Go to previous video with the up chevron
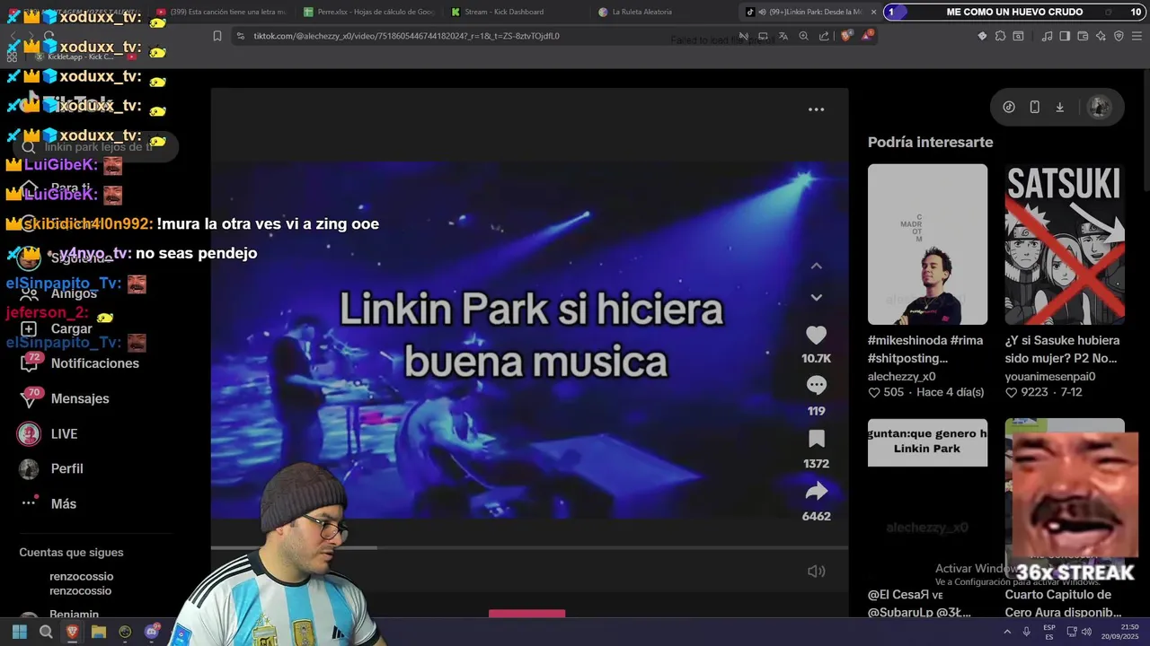This screenshot has width=1150, height=646. click(816, 266)
